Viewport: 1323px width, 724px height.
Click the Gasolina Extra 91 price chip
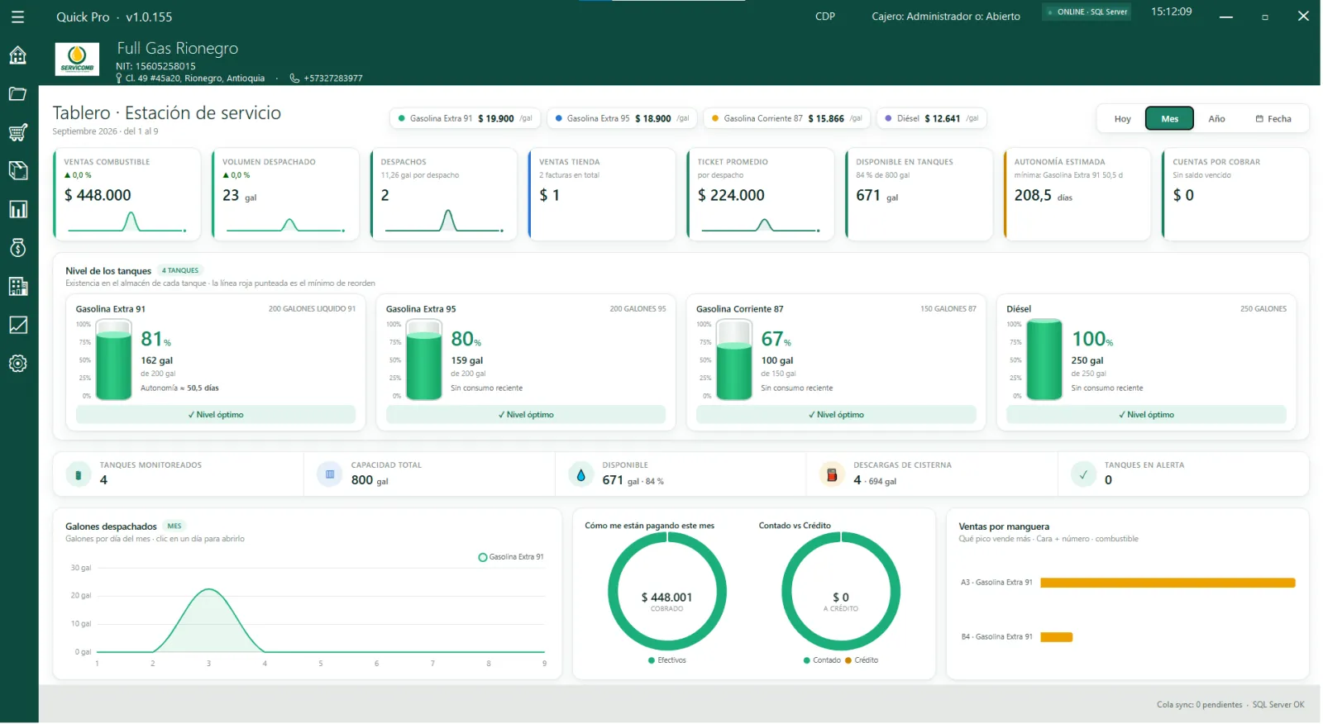[x=465, y=119]
